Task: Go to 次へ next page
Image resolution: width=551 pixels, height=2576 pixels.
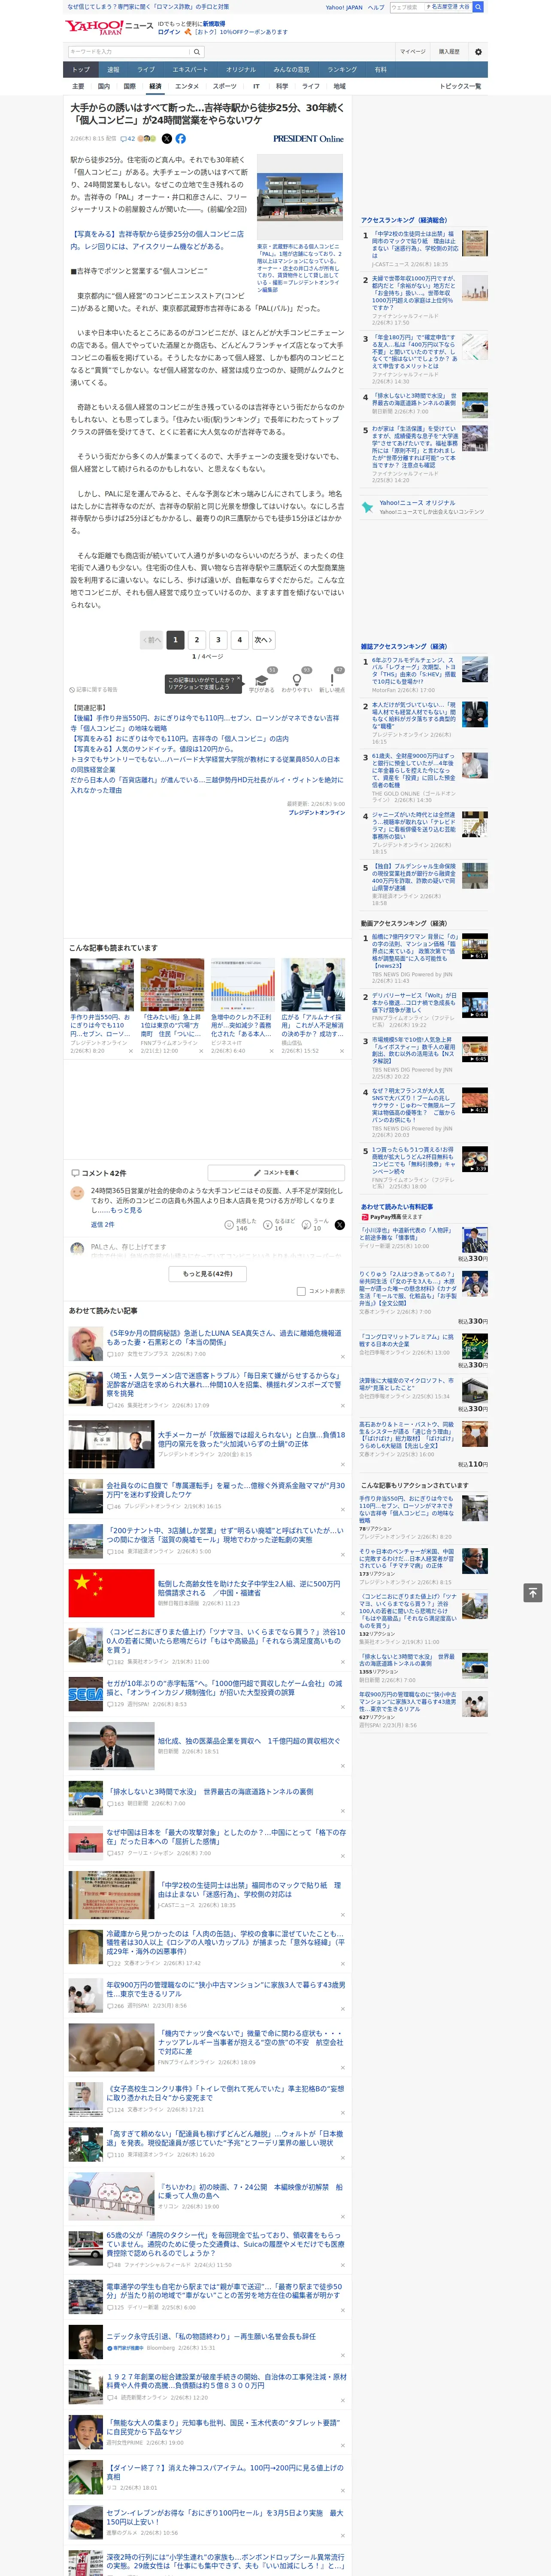Action: pyautogui.click(x=263, y=640)
